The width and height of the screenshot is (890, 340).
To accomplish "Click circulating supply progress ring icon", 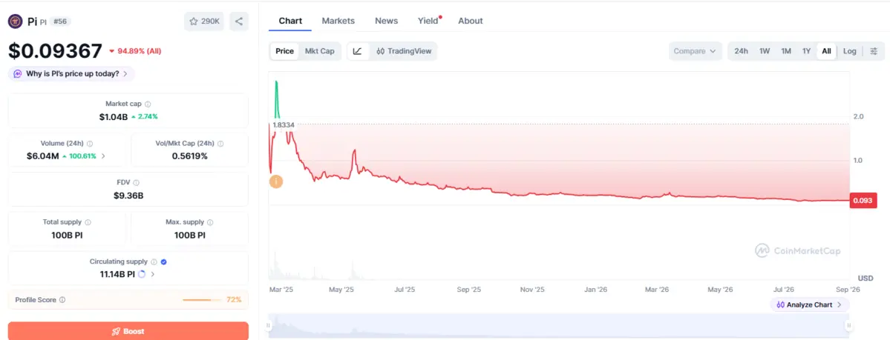I will (x=142, y=274).
